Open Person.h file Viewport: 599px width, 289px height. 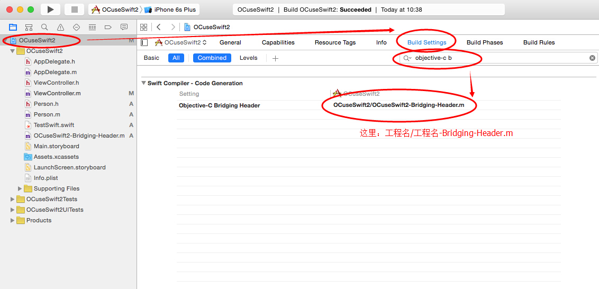(46, 104)
